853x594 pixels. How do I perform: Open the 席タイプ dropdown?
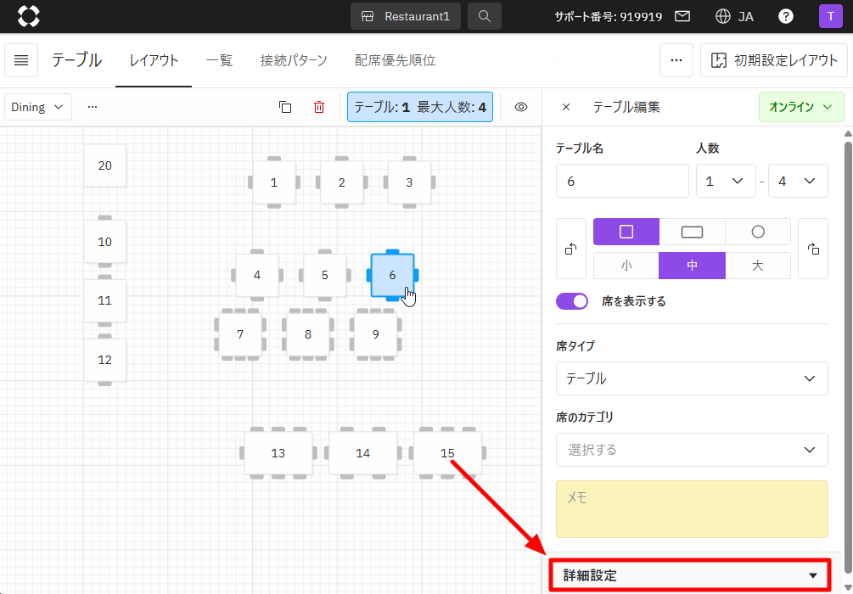[692, 378]
